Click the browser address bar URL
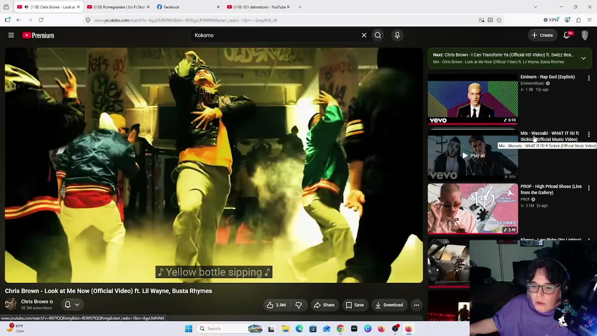The width and height of the screenshot is (597, 336). (185, 20)
